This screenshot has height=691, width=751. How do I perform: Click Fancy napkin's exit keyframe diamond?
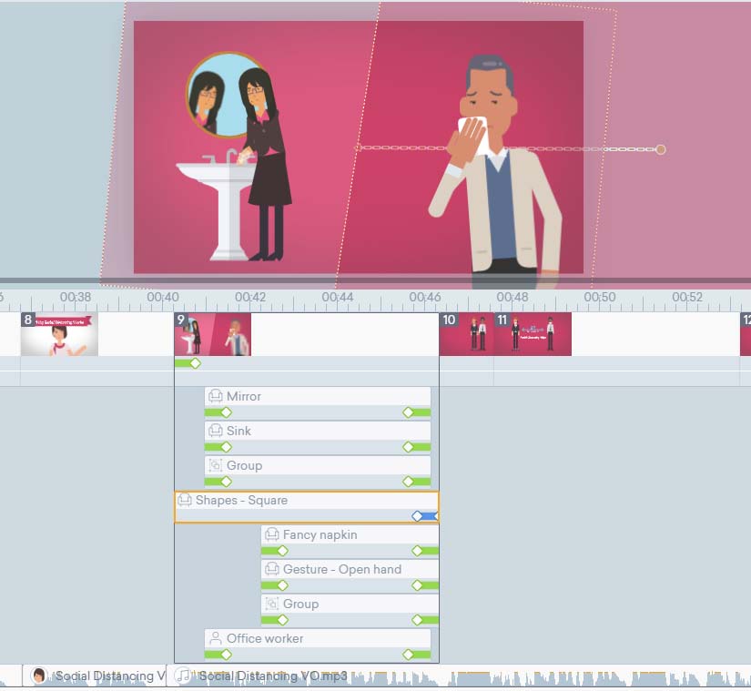[417, 551]
